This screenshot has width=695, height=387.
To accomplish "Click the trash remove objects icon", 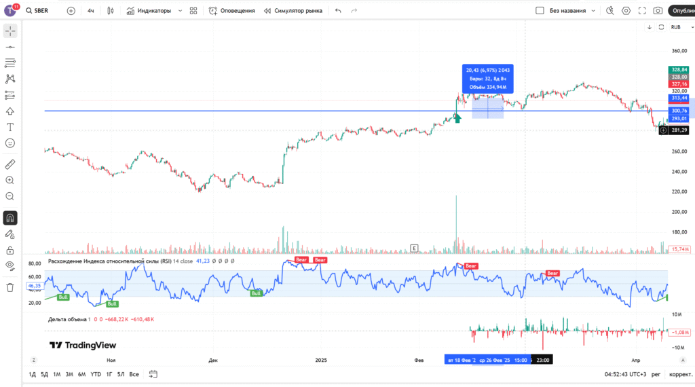I will point(10,288).
